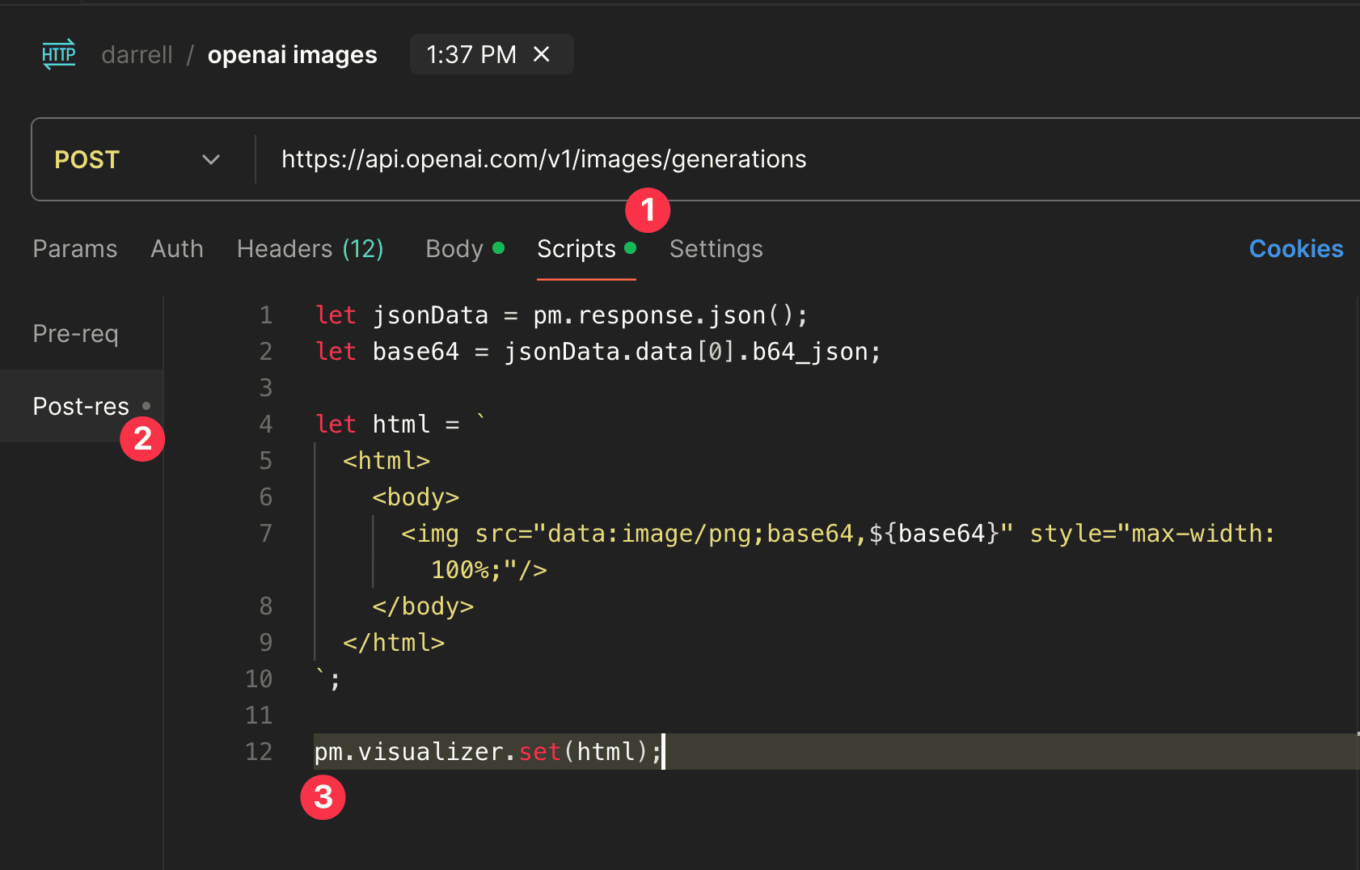The image size is (1360, 870).
Task: Click the request URL field
Action: click(x=543, y=159)
